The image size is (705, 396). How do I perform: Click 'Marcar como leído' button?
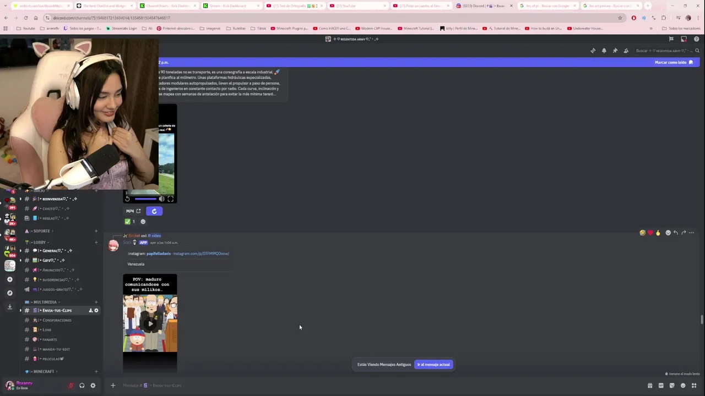pos(674,62)
